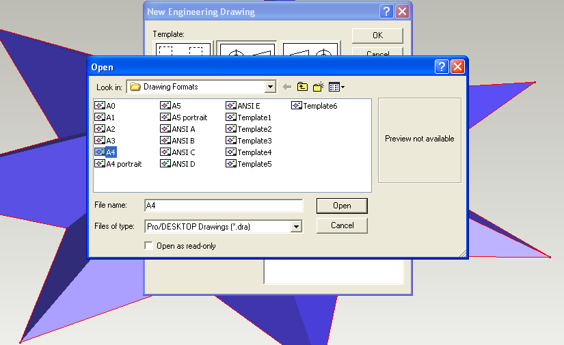Enable Open as read-only checkbox

[x=148, y=245]
